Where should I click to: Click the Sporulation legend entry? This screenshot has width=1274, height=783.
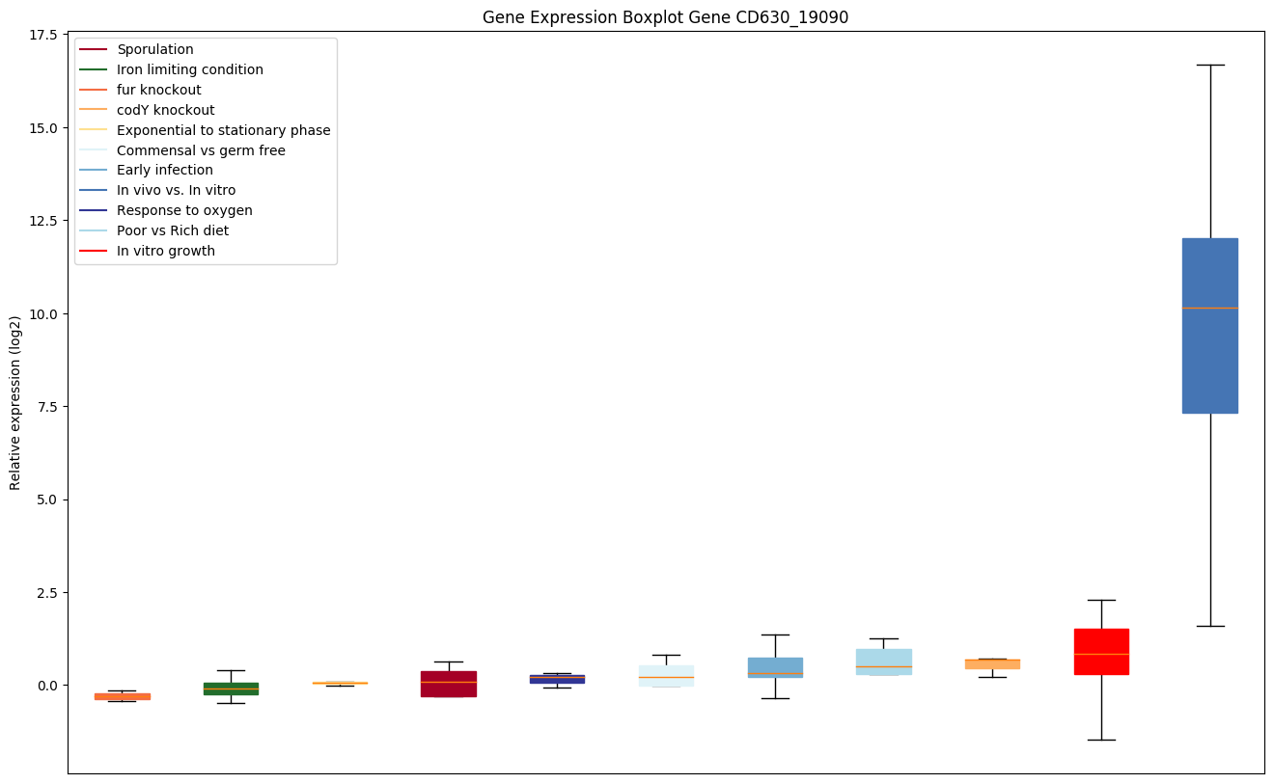coord(154,49)
